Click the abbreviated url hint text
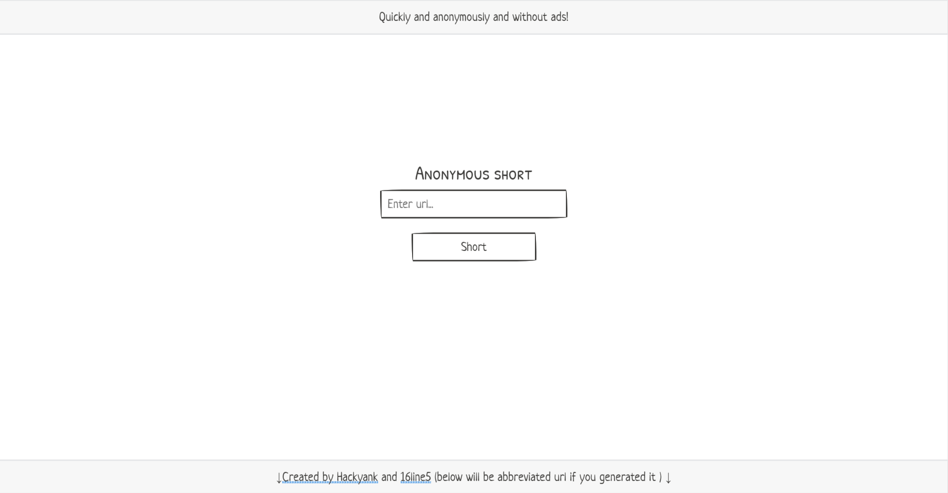The height and width of the screenshot is (493, 948). [x=547, y=477]
